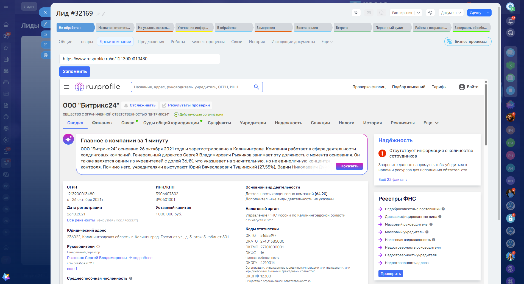The width and height of the screenshot is (524, 284).
Task: Click the pencil icon to rename the lead
Action: [x=98, y=14]
